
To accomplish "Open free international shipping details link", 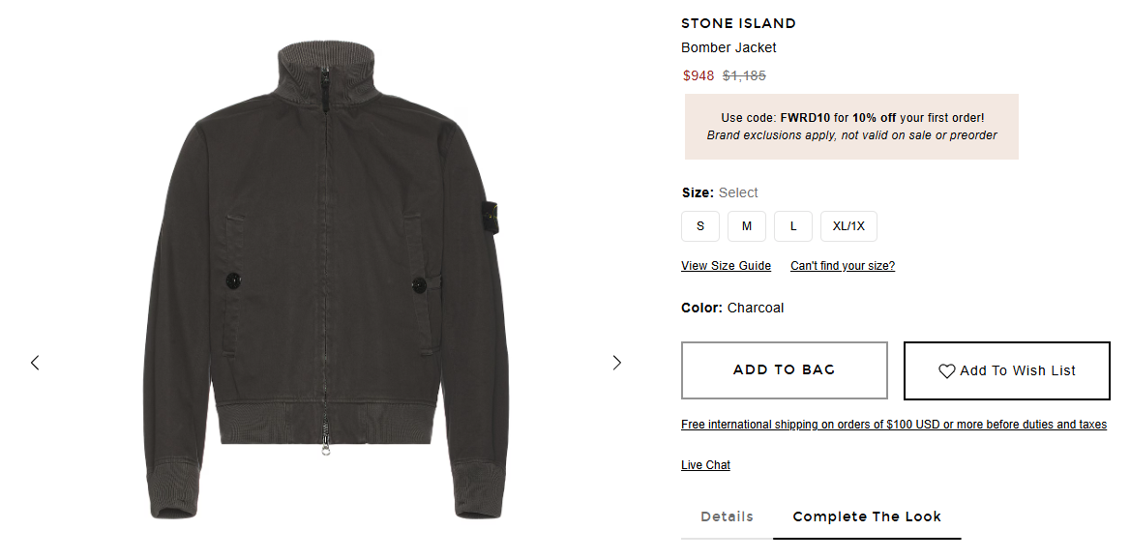I will 893,425.
